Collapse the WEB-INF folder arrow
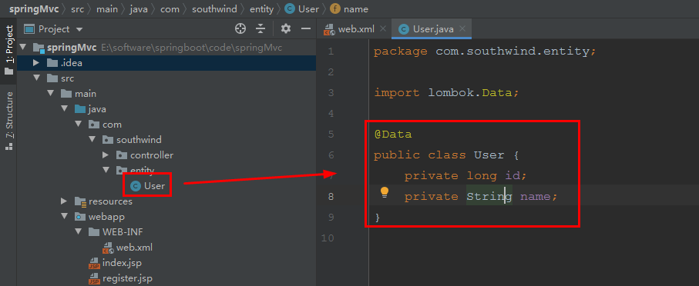Viewport: 699px width, 286px height. click(79, 232)
